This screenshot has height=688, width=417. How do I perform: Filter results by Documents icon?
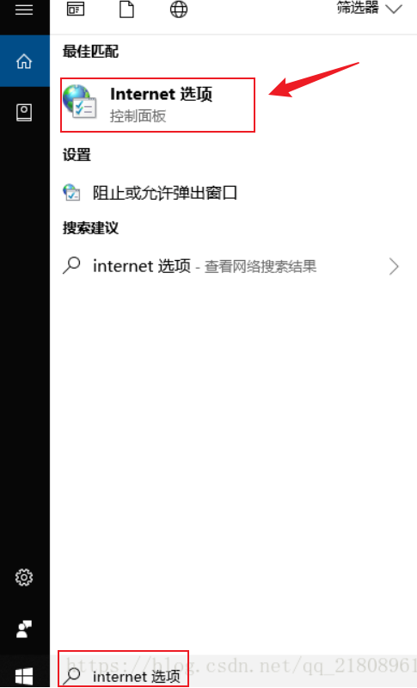[126, 9]
